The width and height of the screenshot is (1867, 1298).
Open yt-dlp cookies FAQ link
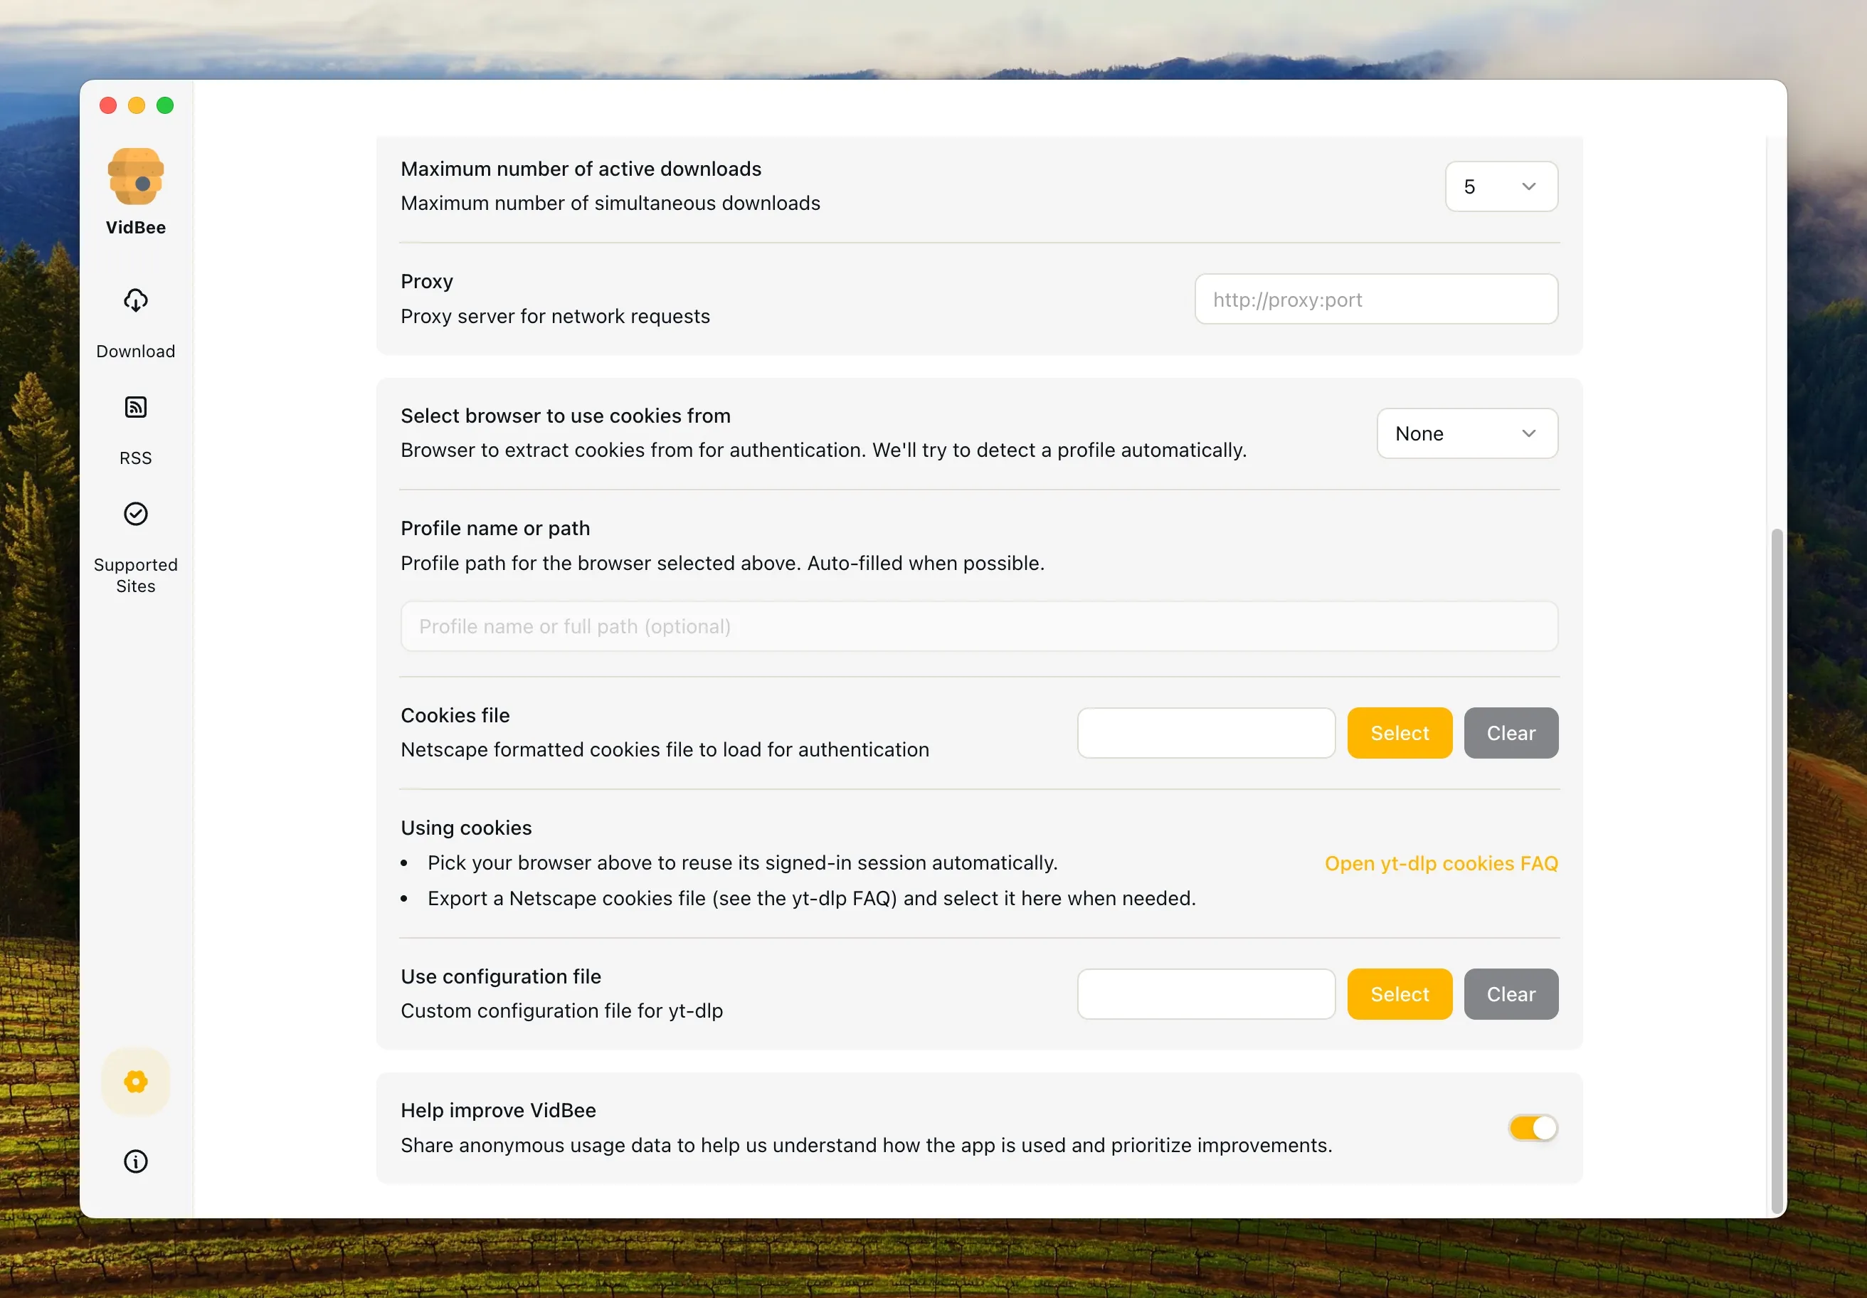[x=1441, y=864]
